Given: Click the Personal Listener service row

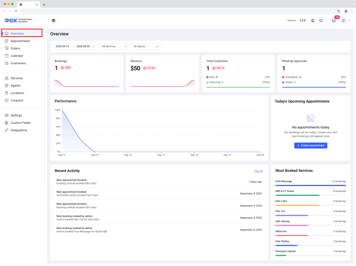Looking at the screenshot, I should coord(311,253).
